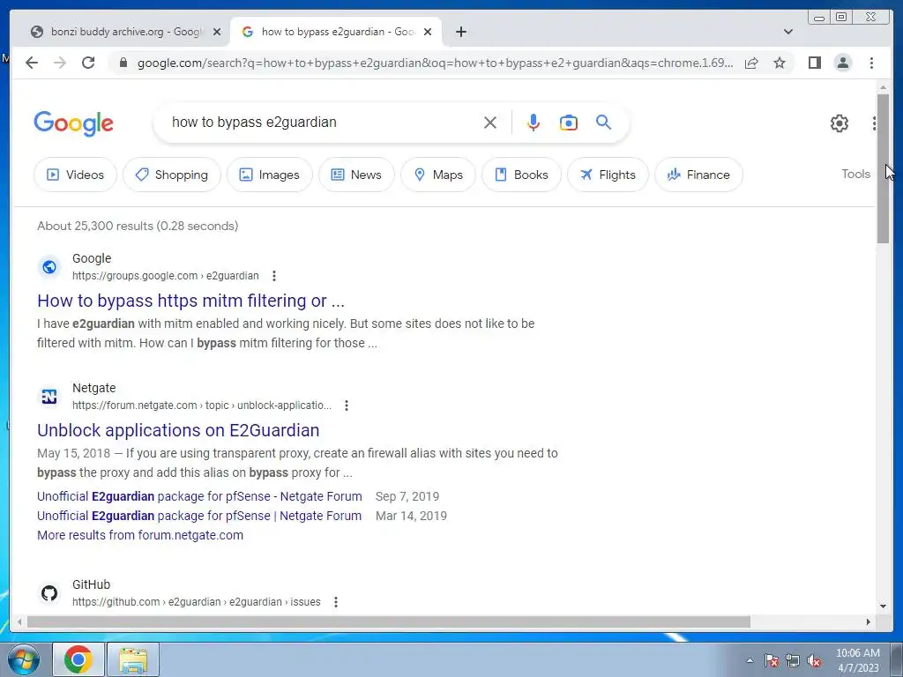Screen dimensions: 903x677
Task: Search by image with the camera icon
Action: pos(569,123)
